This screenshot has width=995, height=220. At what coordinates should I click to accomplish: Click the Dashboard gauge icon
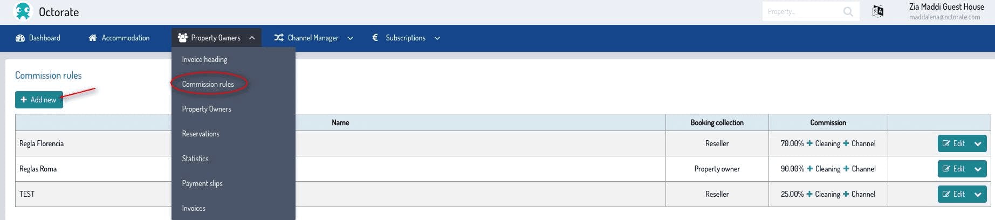coord(20,38)
